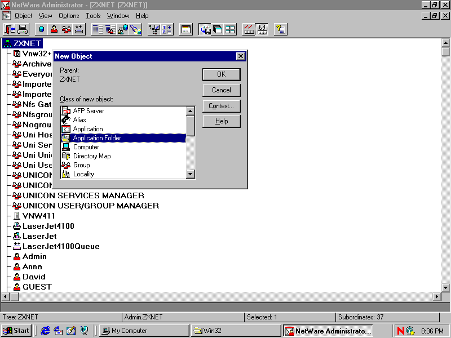Image resolution: width=451 pixels, height=338 pixels.
Task: Select Computer object class
Action: click(123, 147)
